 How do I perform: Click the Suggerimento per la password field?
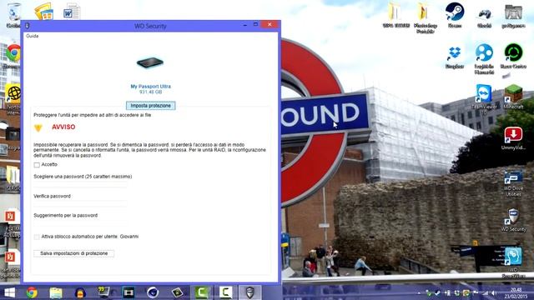[80, 223]
